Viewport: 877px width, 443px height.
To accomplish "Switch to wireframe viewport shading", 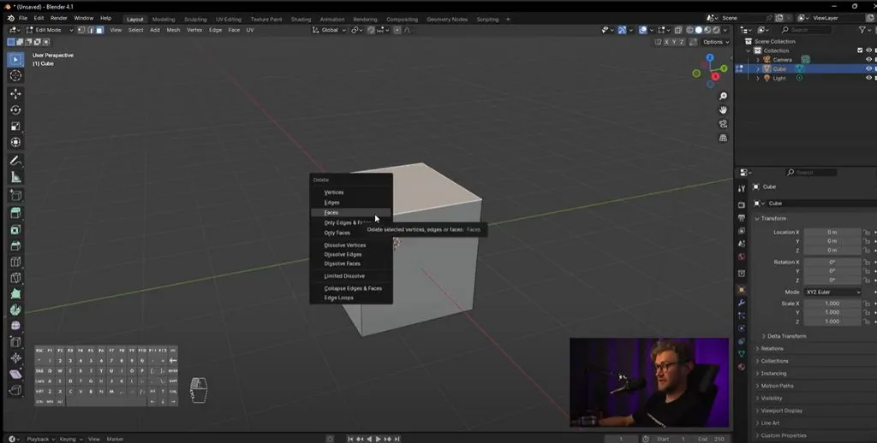I will tap(689, 30).
